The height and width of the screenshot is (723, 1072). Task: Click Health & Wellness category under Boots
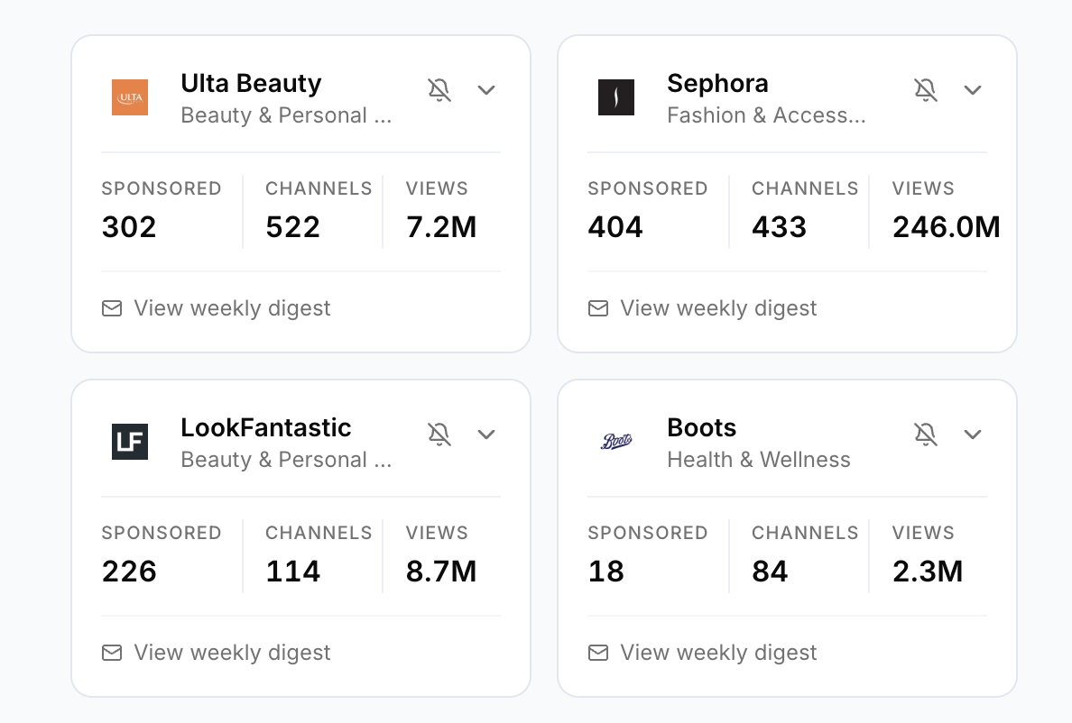pos(759,460)
